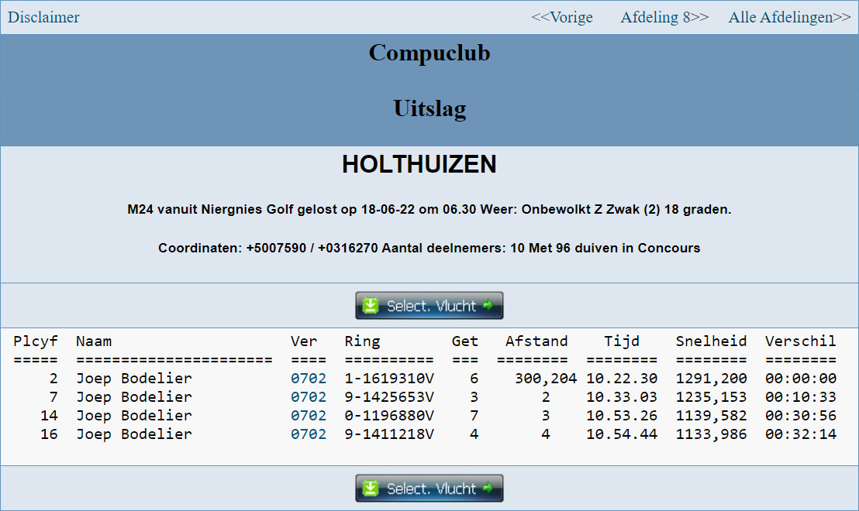Click arrival time 10.54.44

click(622, 434)
